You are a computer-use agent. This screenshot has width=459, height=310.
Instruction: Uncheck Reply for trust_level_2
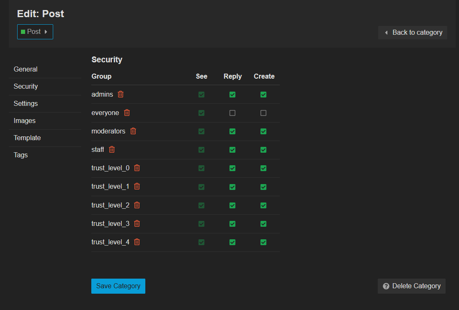[x=232, y=205]
